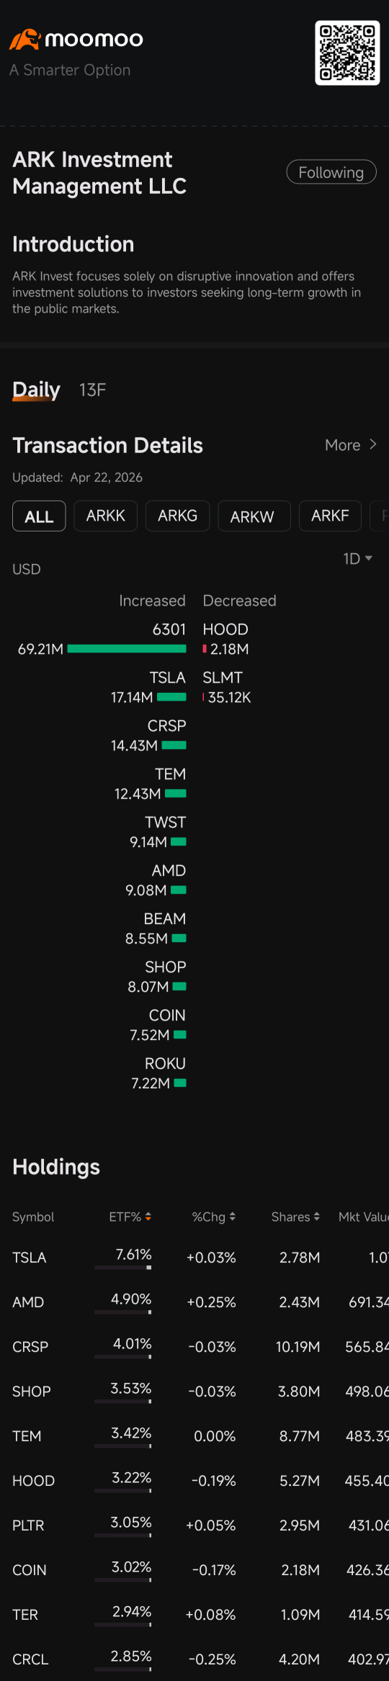Sort holdings by ETF% arrows

[x=148, y=1216]
